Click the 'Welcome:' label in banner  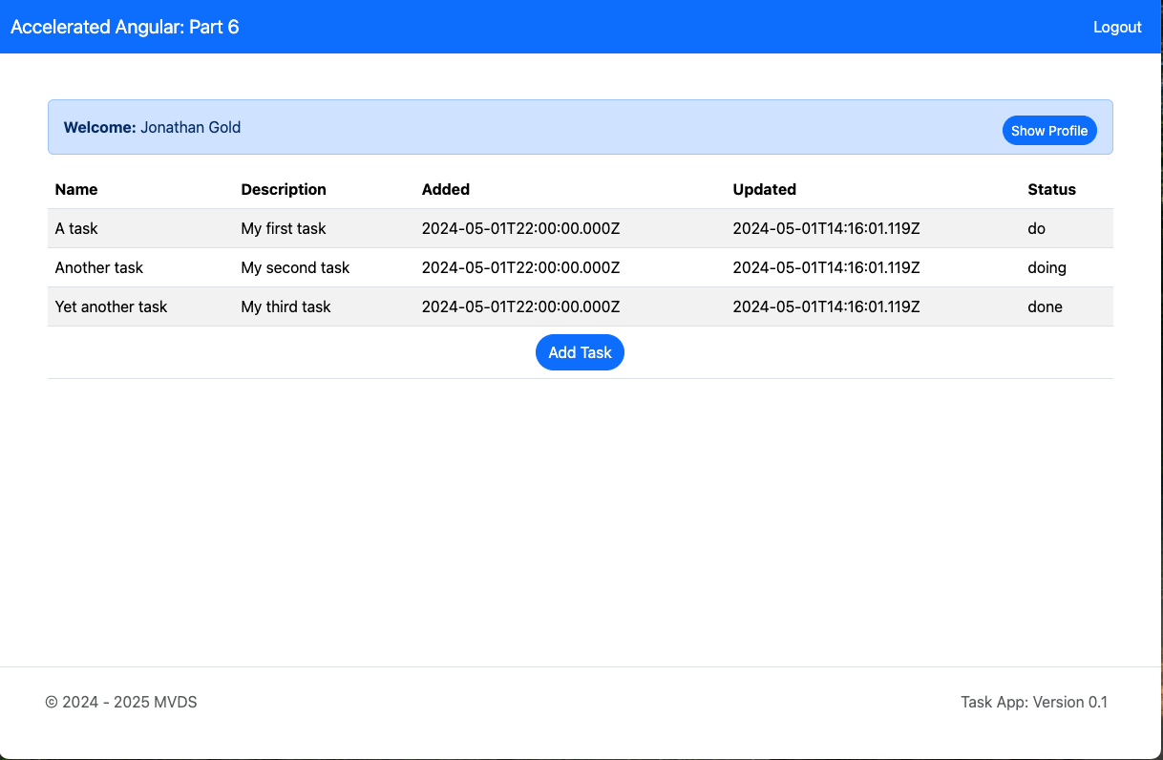[x=100, y=127]
